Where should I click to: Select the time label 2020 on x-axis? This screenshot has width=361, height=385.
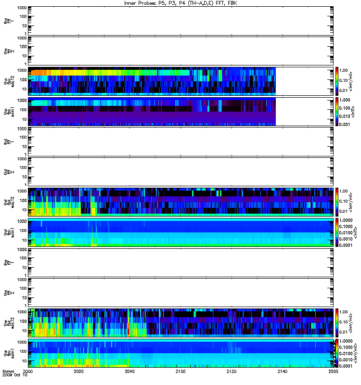pyautogui.click(x=78, y=371)
